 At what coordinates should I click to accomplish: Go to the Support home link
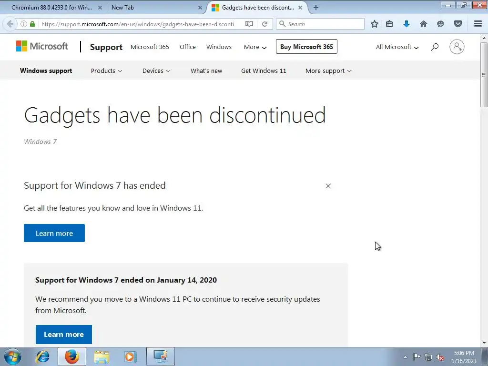click(106, 47)
